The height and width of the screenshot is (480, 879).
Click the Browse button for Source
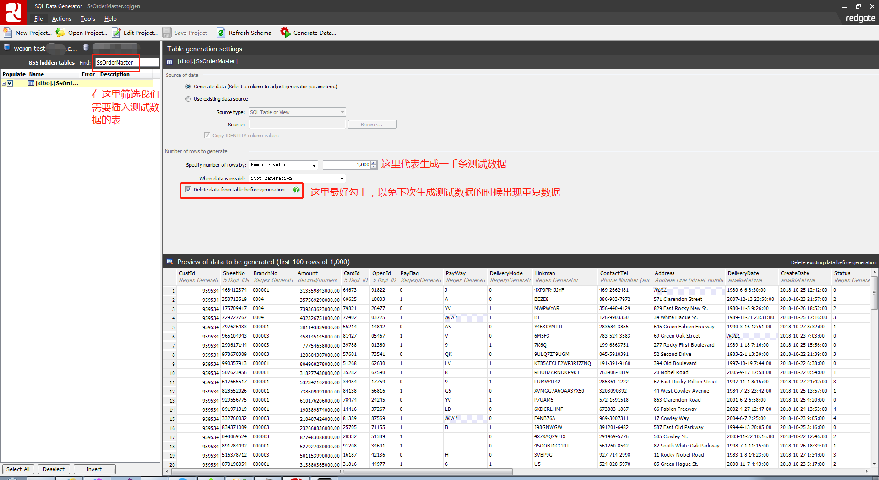pos(372,124)
